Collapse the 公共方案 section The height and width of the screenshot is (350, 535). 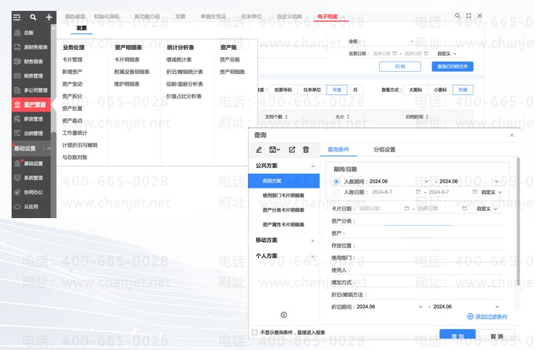[312, 166]
